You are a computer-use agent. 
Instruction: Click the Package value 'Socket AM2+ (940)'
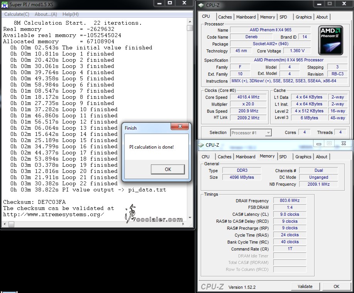[x=271, y=44]
